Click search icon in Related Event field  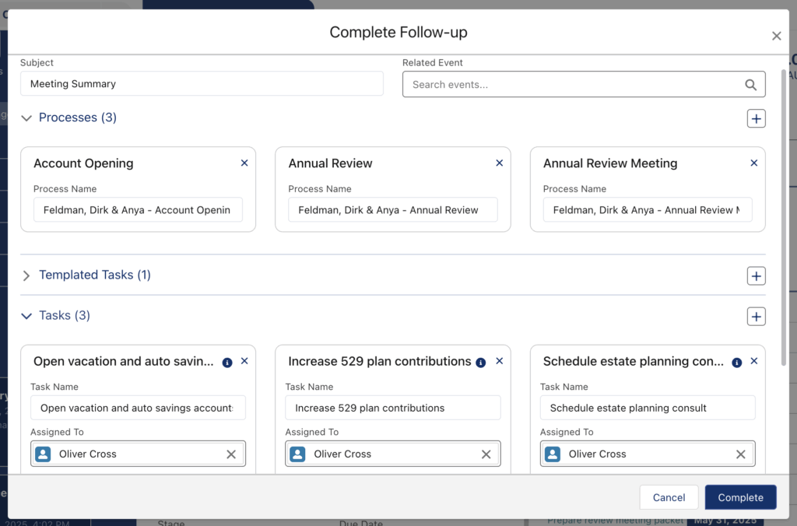750,85
